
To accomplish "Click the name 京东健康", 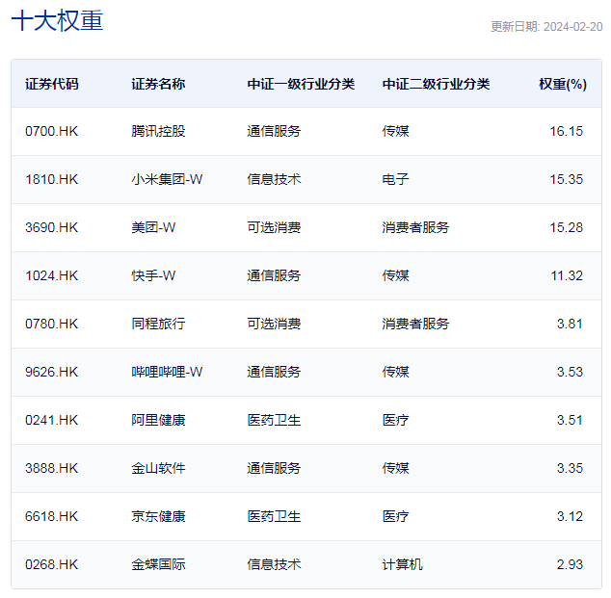I will (x=158, y=516).
